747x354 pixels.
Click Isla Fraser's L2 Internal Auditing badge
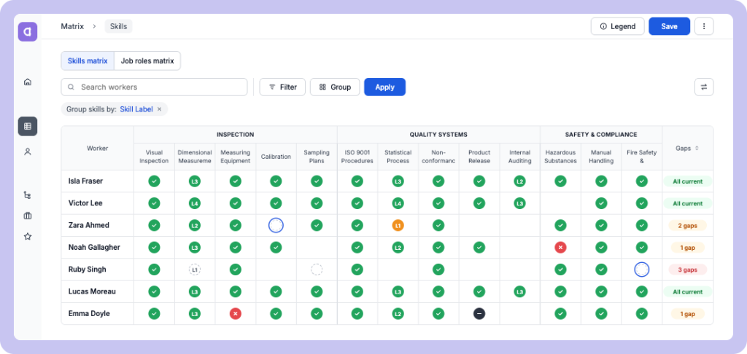pos(519,181)
